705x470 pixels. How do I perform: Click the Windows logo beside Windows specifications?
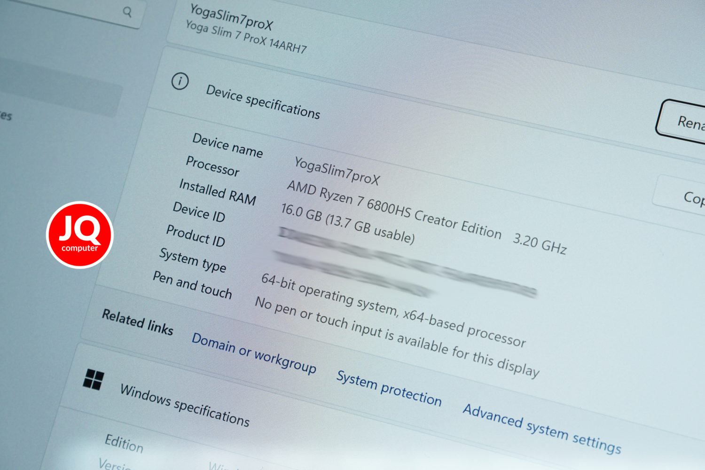[x=94, y=379]
